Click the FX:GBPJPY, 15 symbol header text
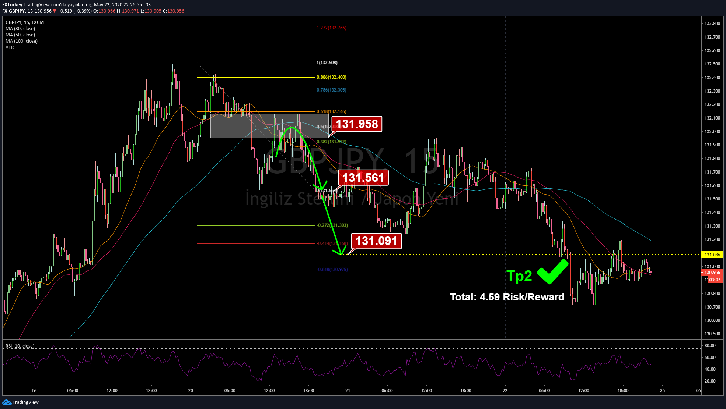Viewport: 726px width, 409px height. coord(17,11)
